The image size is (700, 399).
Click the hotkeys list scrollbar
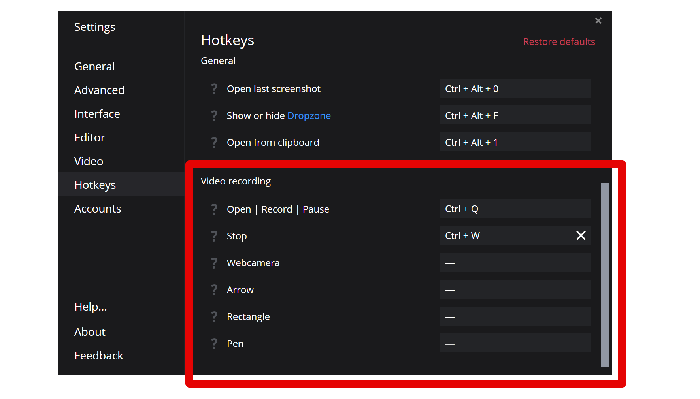(x=604, y=275)
